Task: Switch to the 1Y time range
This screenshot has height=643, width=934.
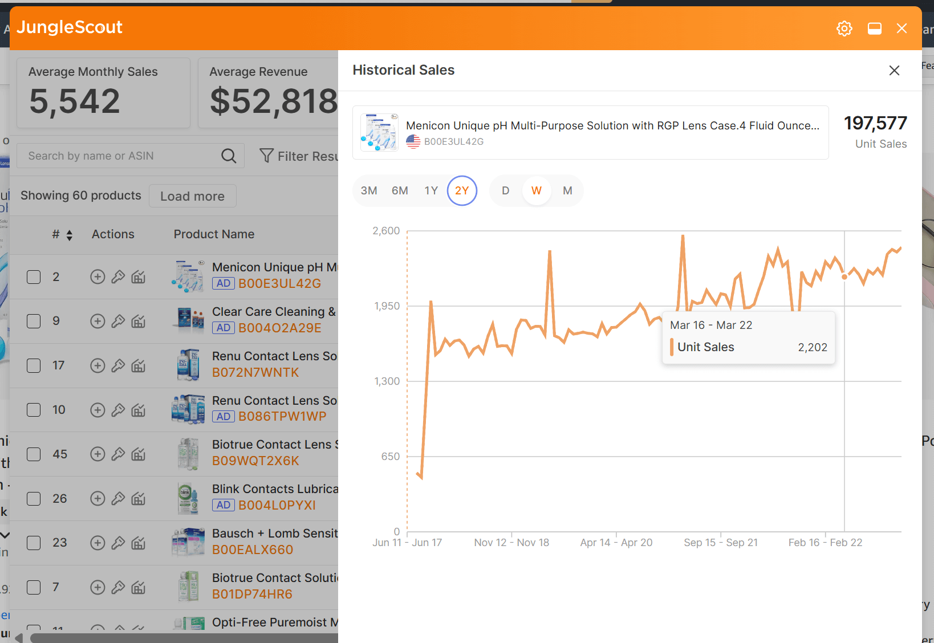Action: [x=431, y=190]
